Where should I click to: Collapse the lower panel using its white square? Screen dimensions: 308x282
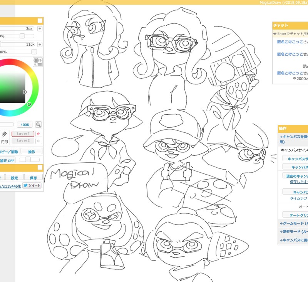coord(40,168)
